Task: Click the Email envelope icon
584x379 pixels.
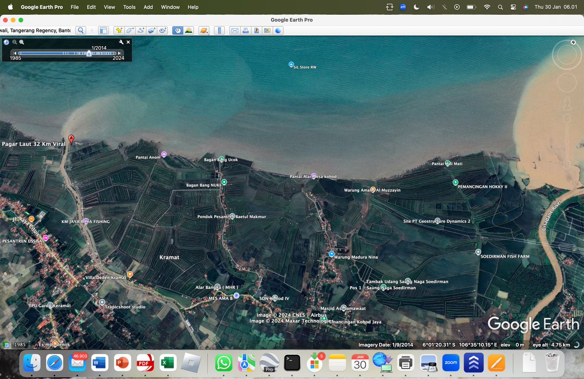Action: click(235, 30)
